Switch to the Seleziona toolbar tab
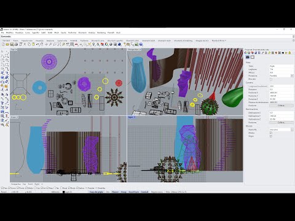 tap(50, 41)
